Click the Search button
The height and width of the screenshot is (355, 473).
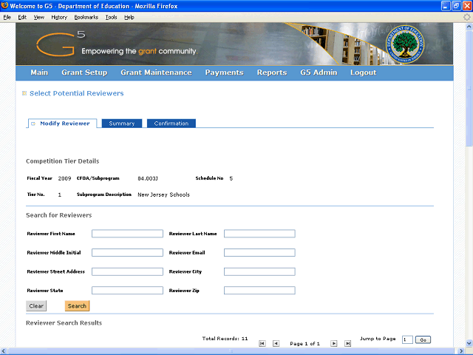coord(77,305)
